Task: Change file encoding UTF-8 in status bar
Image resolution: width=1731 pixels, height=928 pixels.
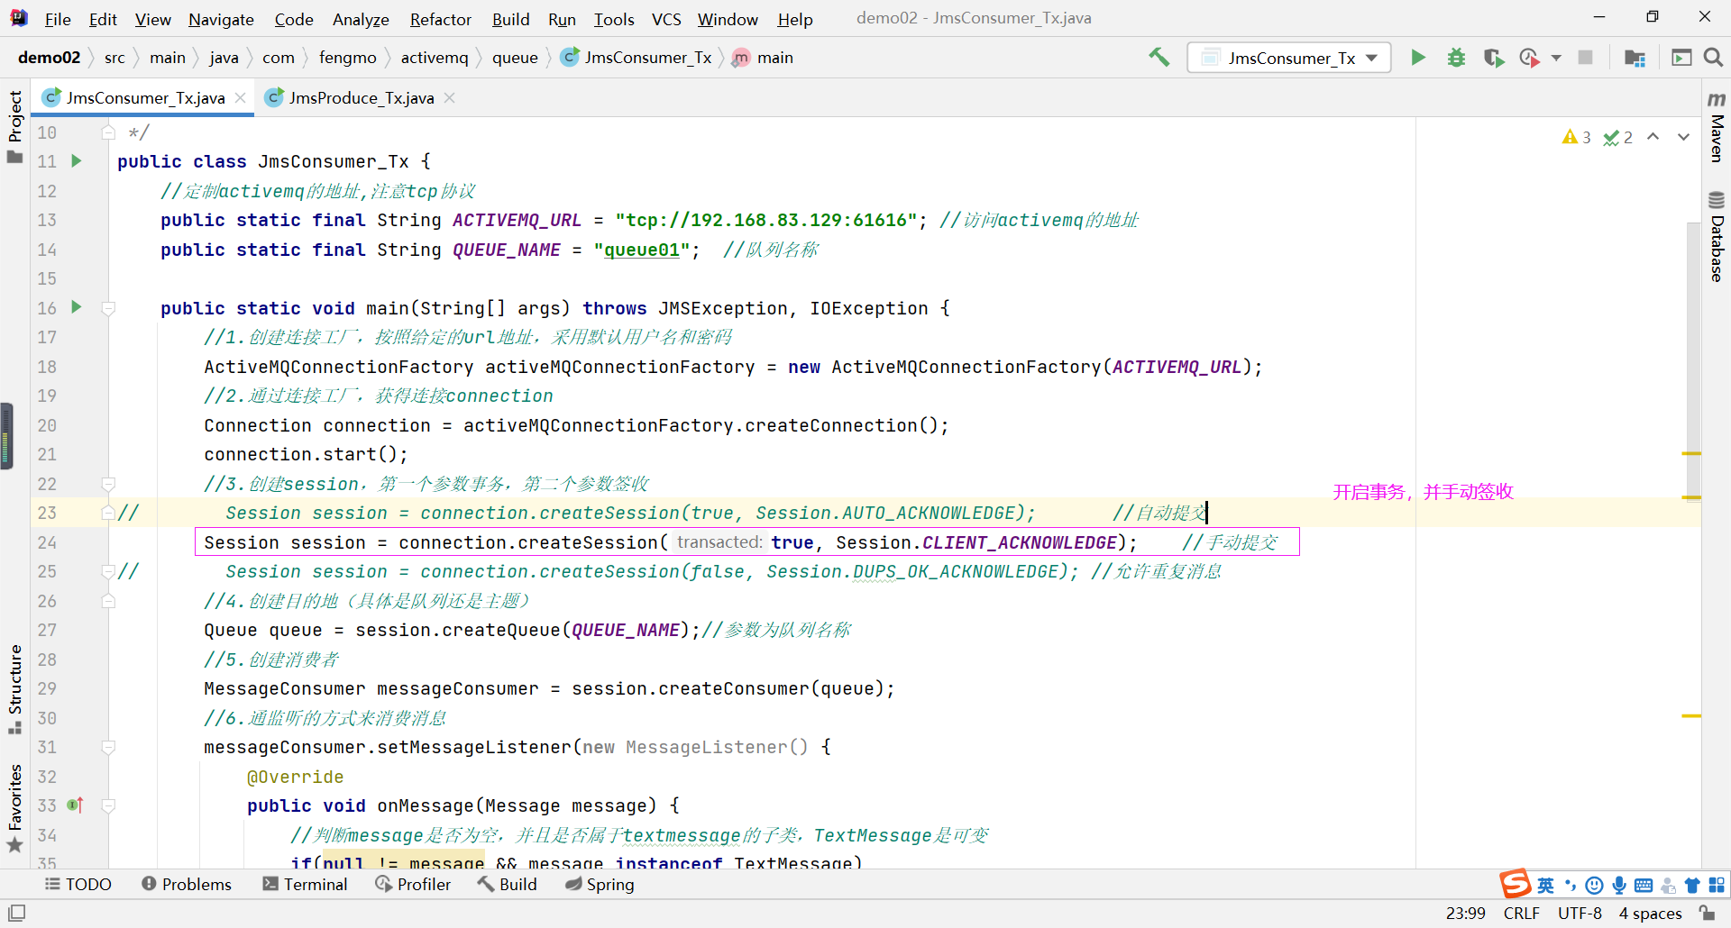Action: (x=1580, y=913)
